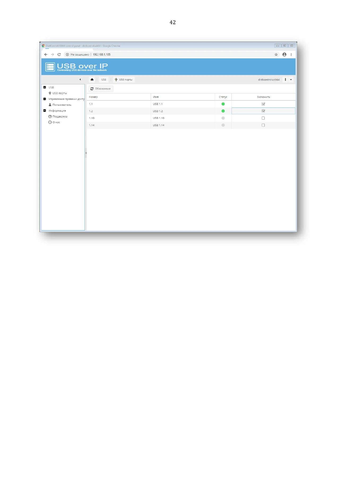This screenshot has width=338, height=478.
Task: Uncheck the Включить box for USB 1.2
Action: pyautogui.click(x=263, y=111)
